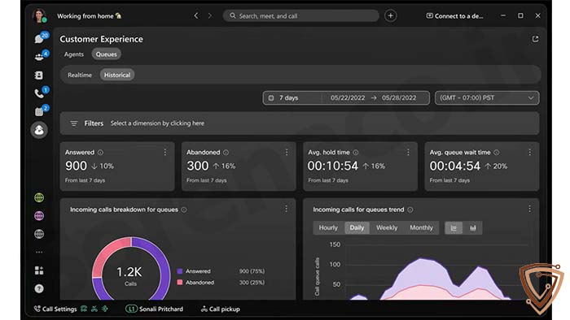
Task: Open the Calling phone icon in sidebar
Action: coord(39,93)
